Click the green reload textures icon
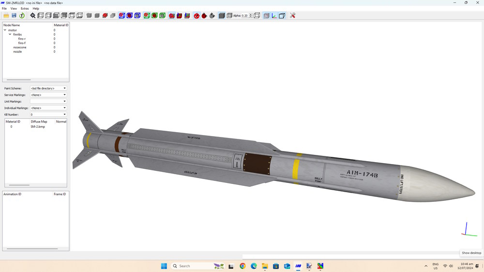The width and height of the screenshot is (484, 272). pyautogui.click(x=22, y=15)
